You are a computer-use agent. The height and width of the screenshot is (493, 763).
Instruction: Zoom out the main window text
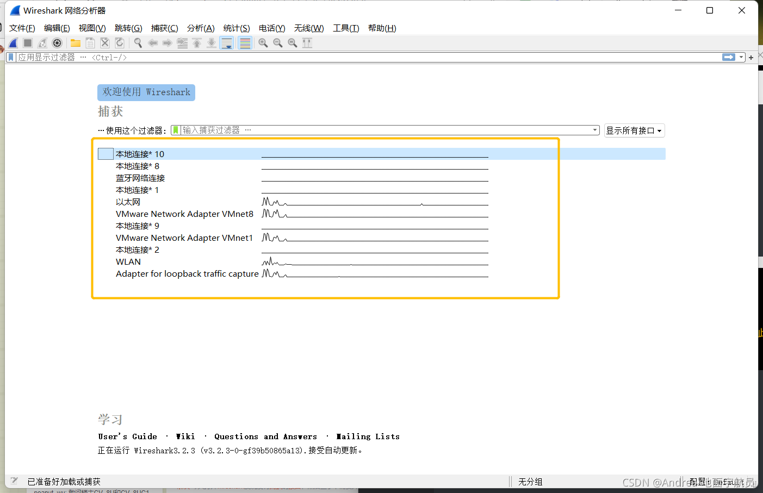point(278,43)
